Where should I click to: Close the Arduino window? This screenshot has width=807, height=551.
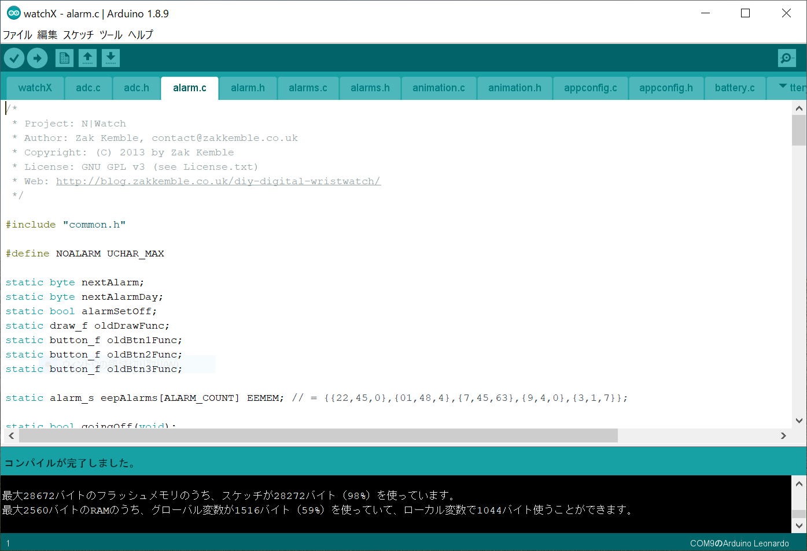(786, 13)
